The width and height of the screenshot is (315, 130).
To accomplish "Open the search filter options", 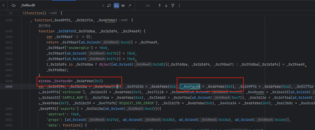I will coord(173,6).
